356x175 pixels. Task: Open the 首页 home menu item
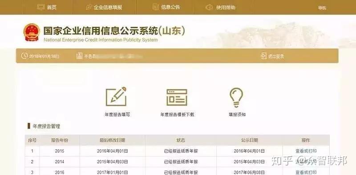click(52, 7)
